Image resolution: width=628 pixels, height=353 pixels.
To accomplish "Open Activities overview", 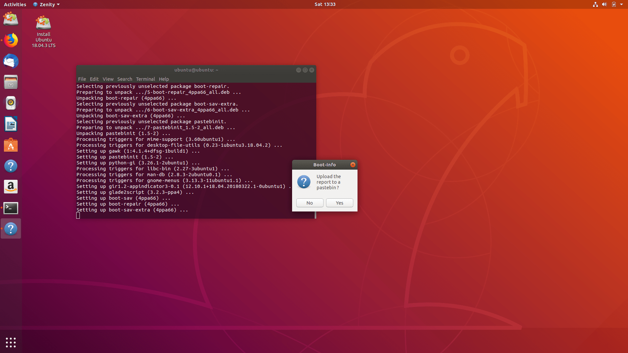I will (15, 4).
